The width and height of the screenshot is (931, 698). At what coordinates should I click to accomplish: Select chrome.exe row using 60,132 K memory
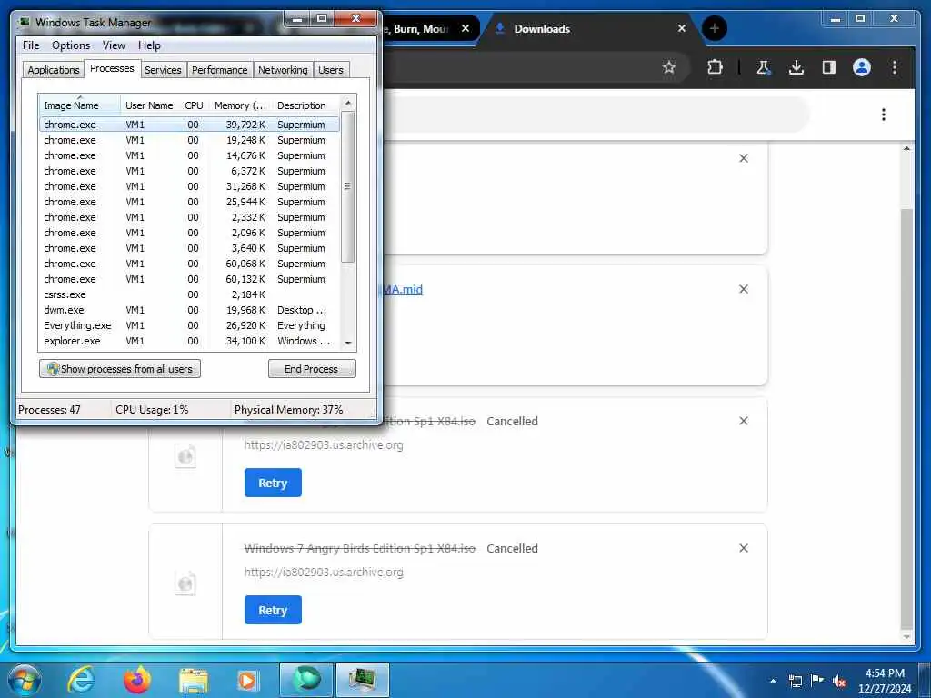[x=189, y=279]
